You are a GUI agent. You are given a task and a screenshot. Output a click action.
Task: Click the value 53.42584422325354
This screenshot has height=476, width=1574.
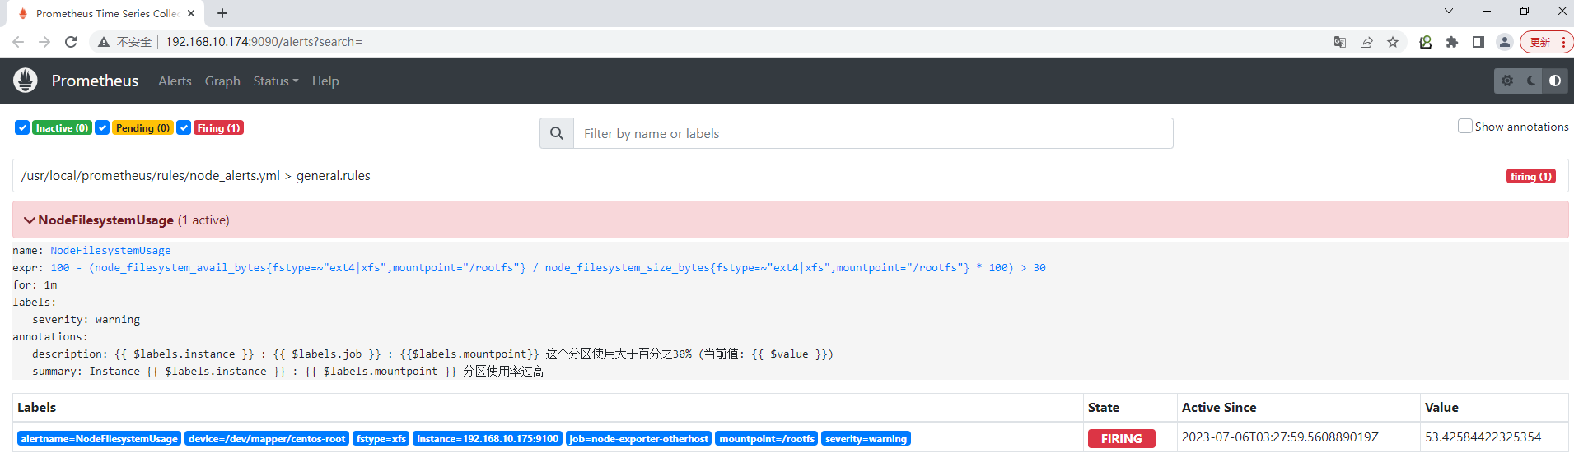(1483, 437)
